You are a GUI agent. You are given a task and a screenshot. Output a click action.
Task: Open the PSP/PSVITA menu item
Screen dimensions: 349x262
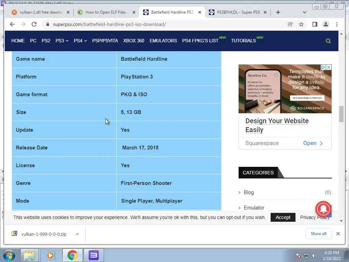click(x=105, y=41)
